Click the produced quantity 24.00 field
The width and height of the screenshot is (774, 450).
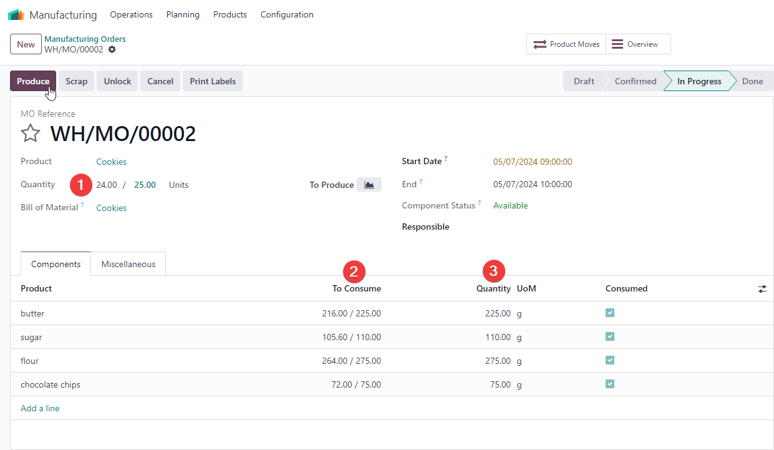107,185
